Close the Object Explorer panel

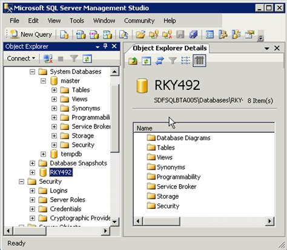[x=114, y=46]
